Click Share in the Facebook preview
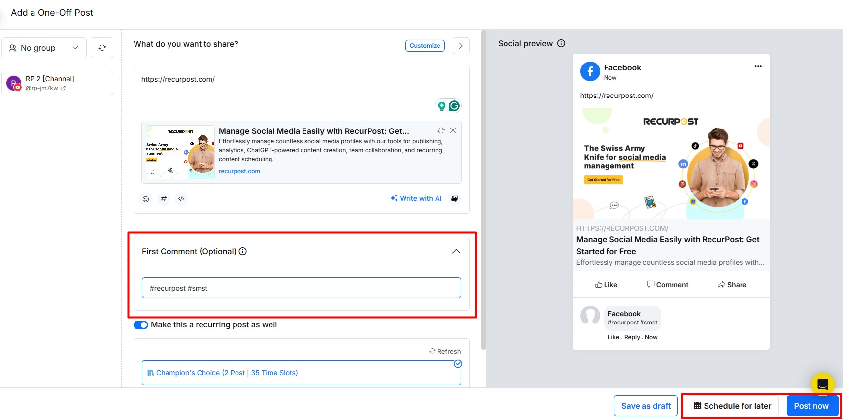This screenshot has width=843, height=420. 732,285
